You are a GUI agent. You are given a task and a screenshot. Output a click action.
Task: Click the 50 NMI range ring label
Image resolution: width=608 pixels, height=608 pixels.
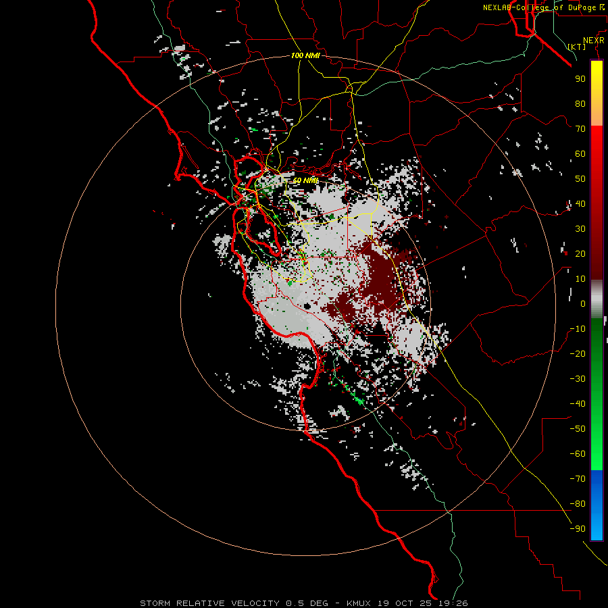tap(305, 180)
